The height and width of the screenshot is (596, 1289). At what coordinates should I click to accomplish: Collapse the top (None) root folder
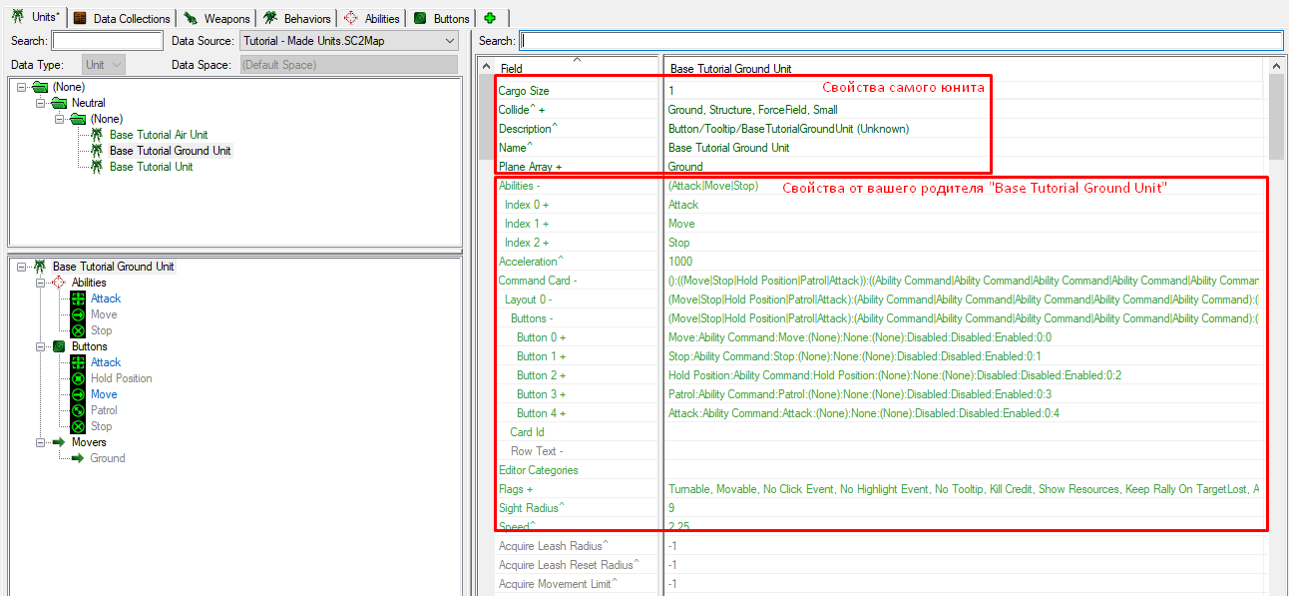coord(21,87)
